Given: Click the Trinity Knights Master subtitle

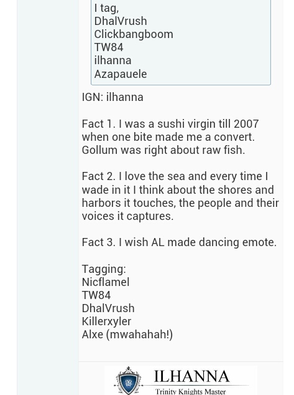Looking at the screenshot, I should [x=191, y=391].
